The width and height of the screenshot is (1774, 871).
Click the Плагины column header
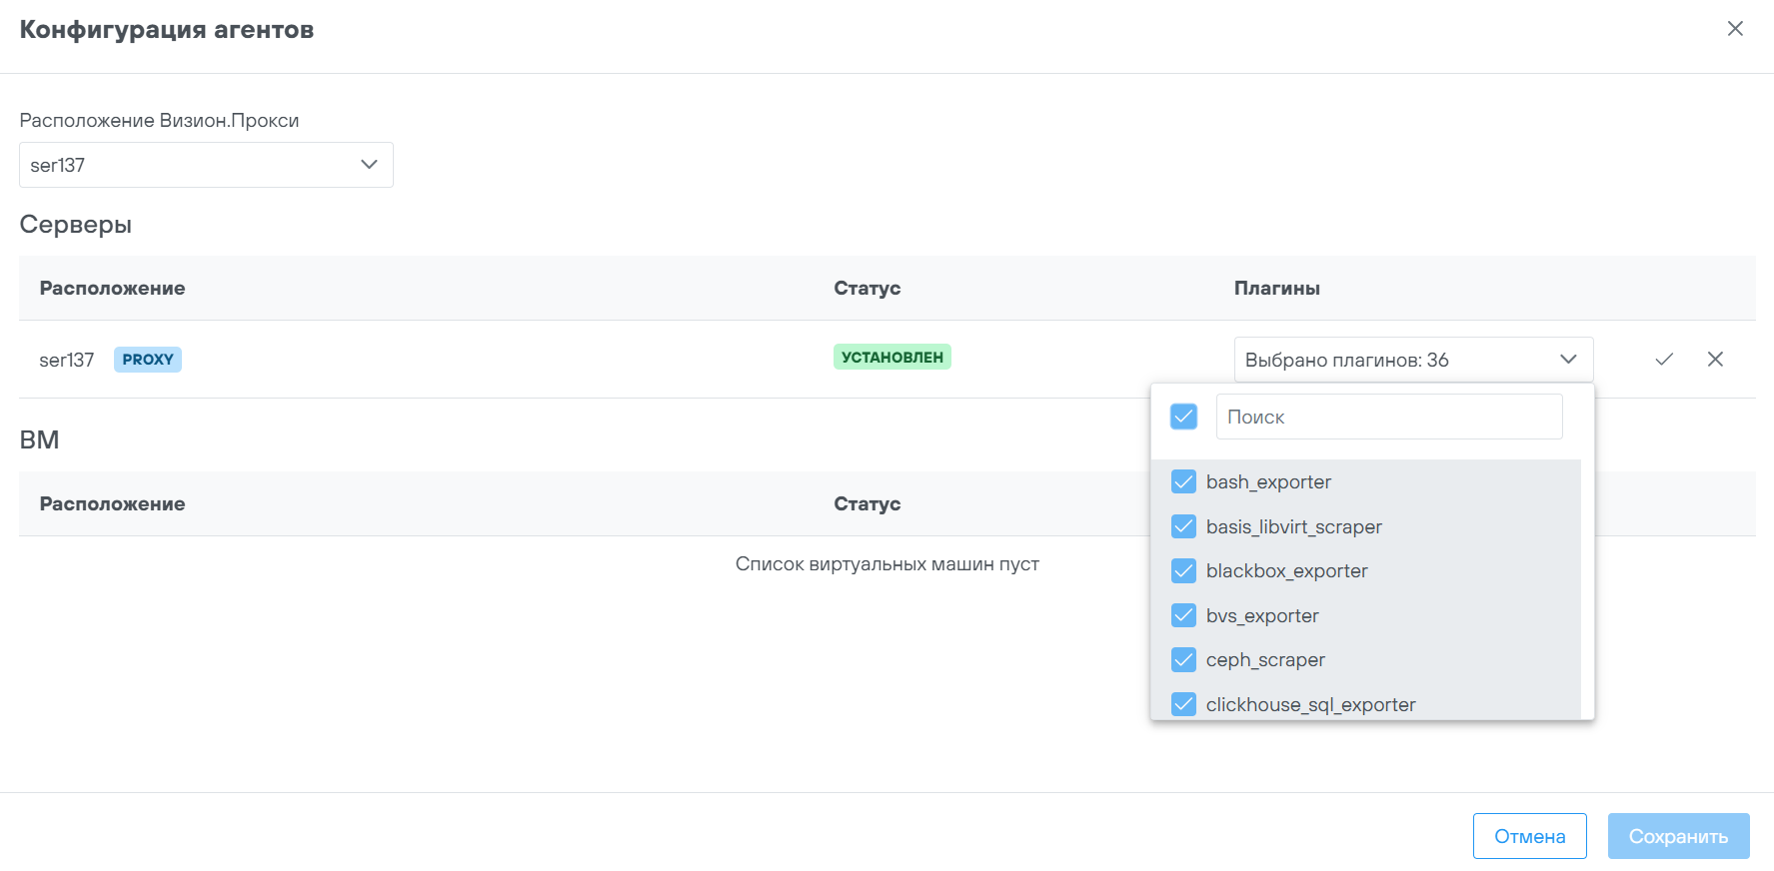(x=1276, y=289)
